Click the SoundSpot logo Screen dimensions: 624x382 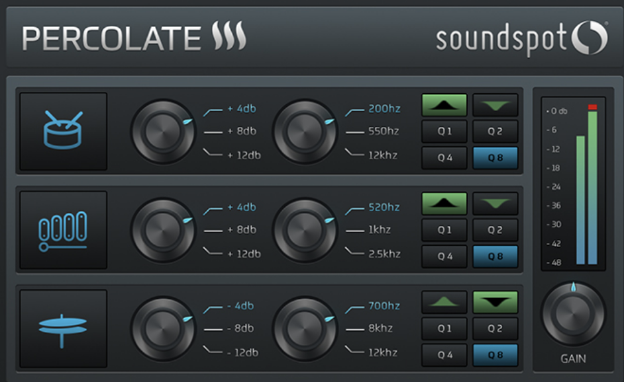522,38
